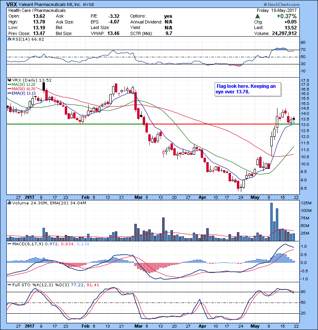Click the date Friday 19-May-2017
The width and height of the screenshot is (318, 330).
coord(277,10)
